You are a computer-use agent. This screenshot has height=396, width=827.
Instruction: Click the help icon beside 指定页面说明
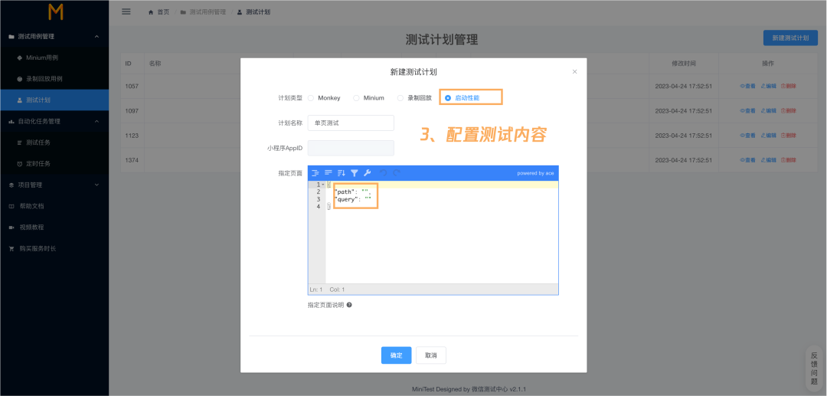[x=349, y=305]
